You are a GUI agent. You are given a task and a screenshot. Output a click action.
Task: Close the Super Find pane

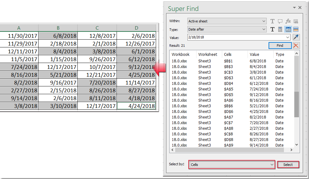click(300, 7)
